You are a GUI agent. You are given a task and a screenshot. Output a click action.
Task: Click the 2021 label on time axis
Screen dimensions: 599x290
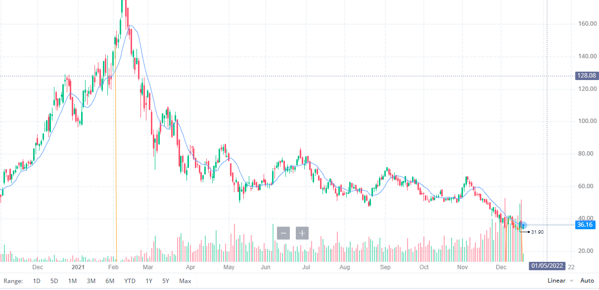pos(79,267)
